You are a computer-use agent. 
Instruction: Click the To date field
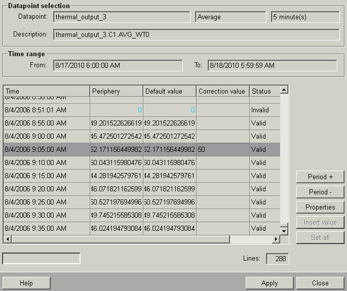[x=272, y=66]
